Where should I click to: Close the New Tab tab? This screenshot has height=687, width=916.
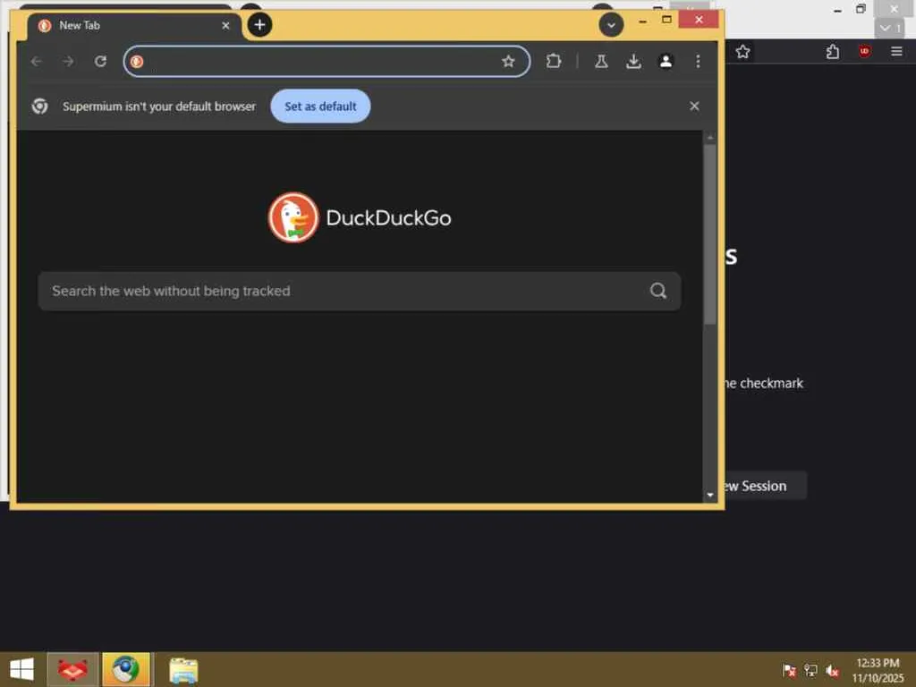(x=225, y=26)
